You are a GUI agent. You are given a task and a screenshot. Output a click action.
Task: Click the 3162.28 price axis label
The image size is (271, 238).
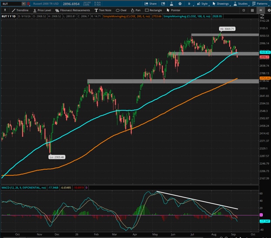264,20
